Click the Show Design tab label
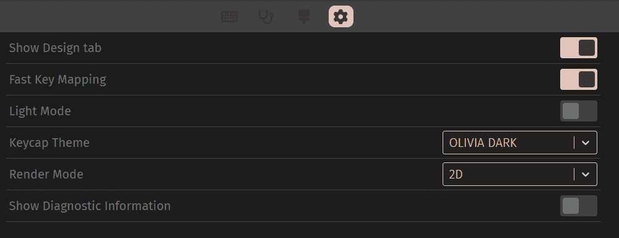 (x=55, y=48)
